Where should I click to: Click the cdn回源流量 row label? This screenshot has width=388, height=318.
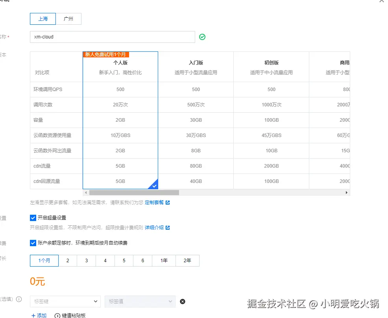click(x=46, y=181)
